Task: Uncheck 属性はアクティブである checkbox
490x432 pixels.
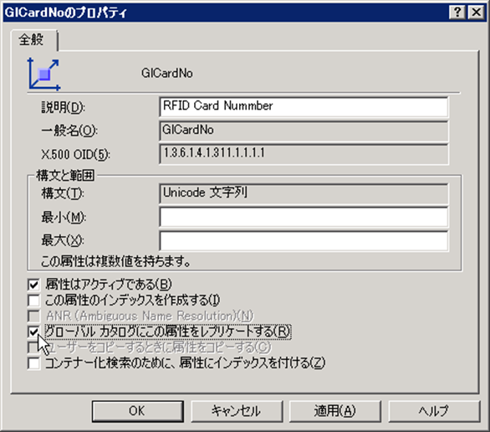Action: click(33, 285)
